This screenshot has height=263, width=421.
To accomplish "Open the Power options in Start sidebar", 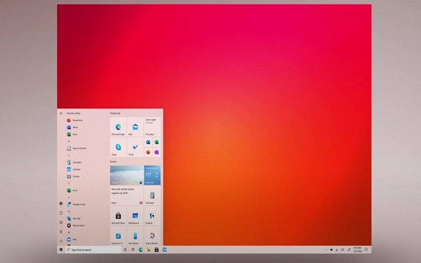I will (61, 241).
